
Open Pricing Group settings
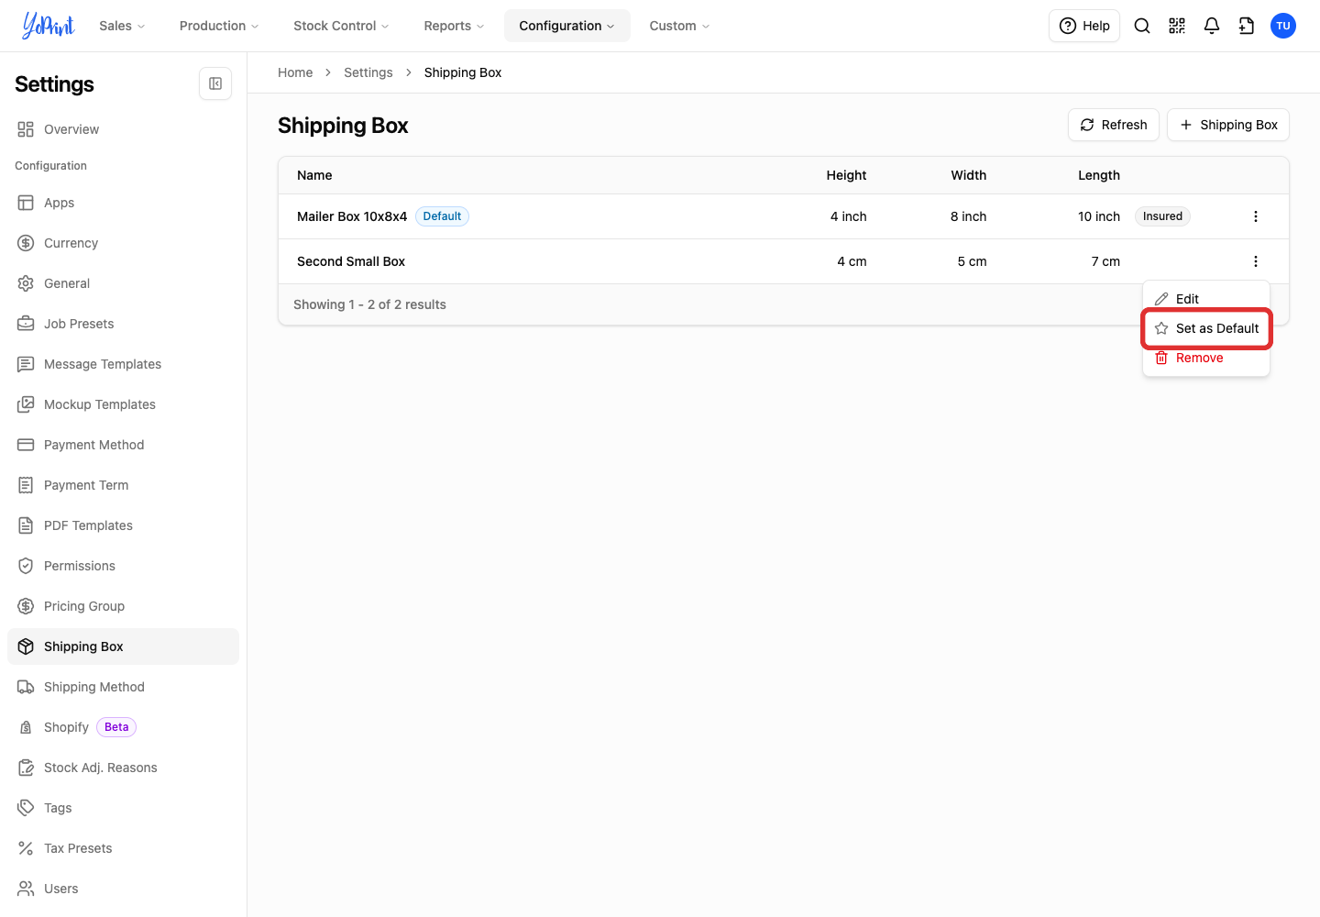point(123,606)
